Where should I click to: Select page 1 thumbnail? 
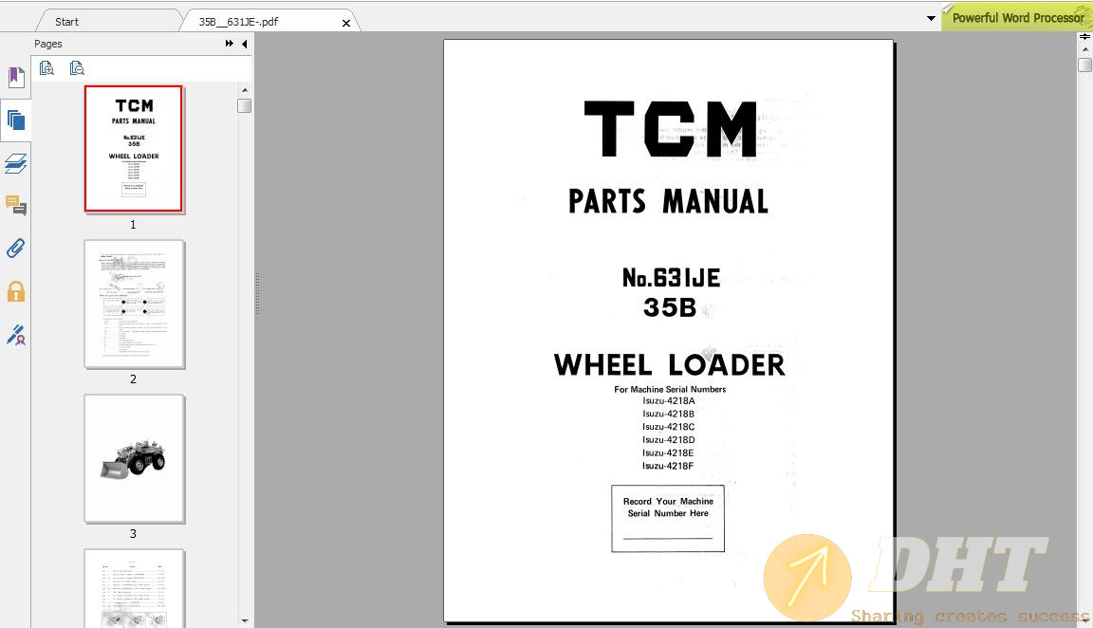[133, 148]
